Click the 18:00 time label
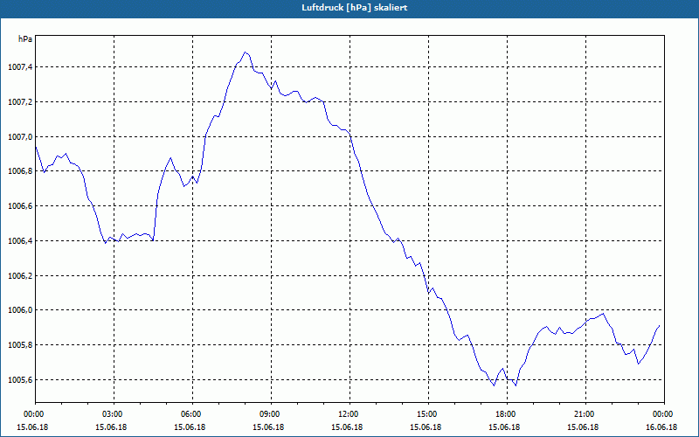This screenshot has width=699, height=437. pyautogui.click(x=506, y=414)
